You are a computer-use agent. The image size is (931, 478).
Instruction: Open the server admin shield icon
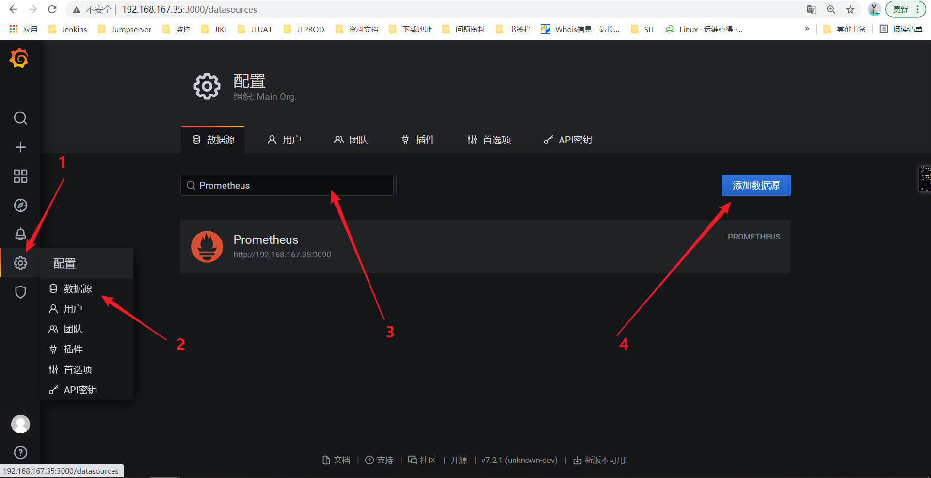tap(20, 292)
